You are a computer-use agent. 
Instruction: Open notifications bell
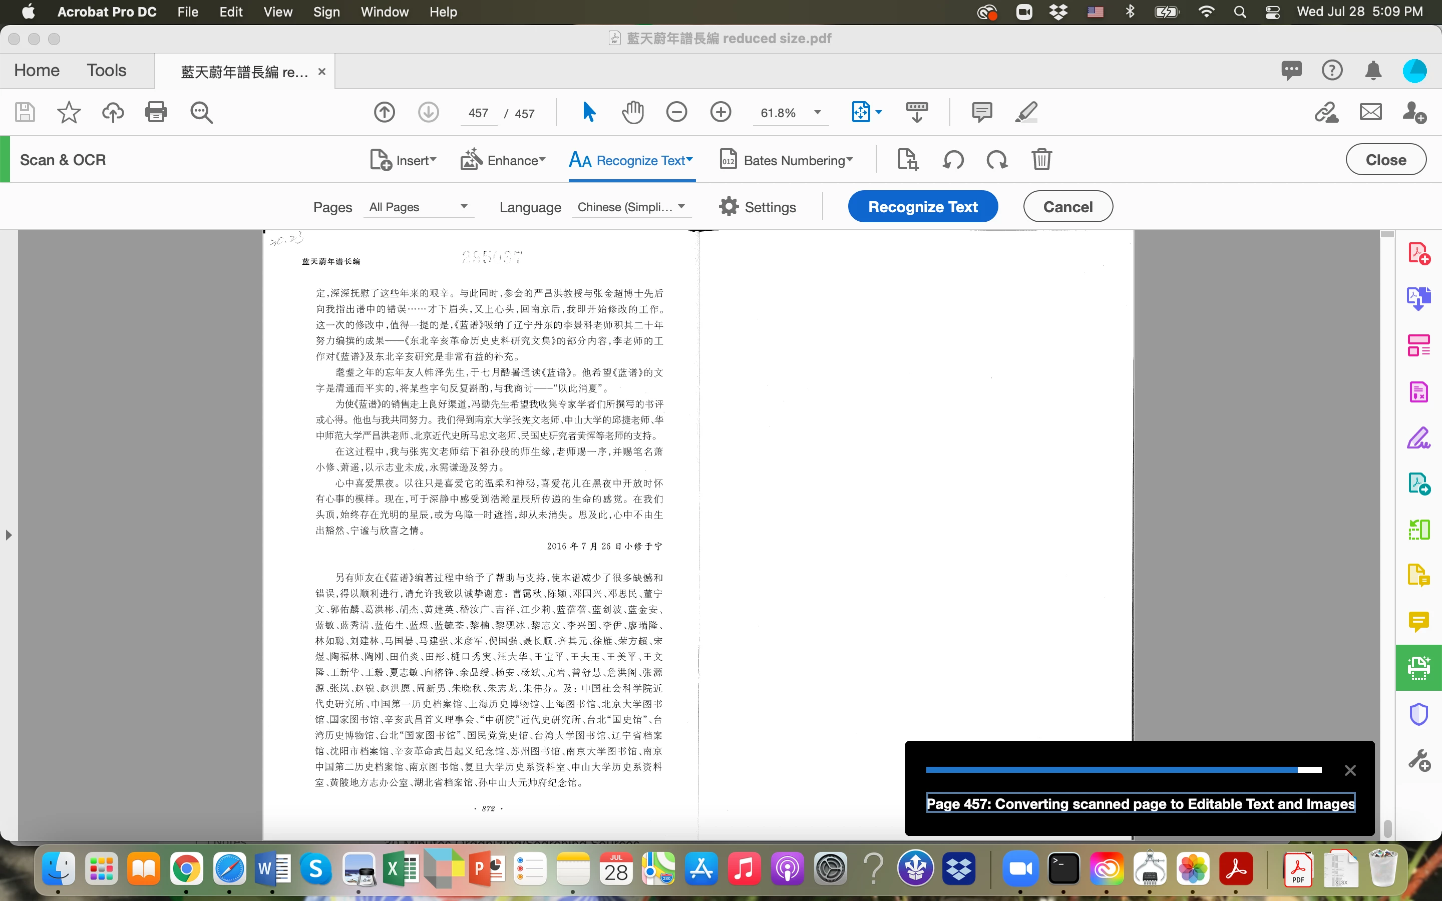1373,71
